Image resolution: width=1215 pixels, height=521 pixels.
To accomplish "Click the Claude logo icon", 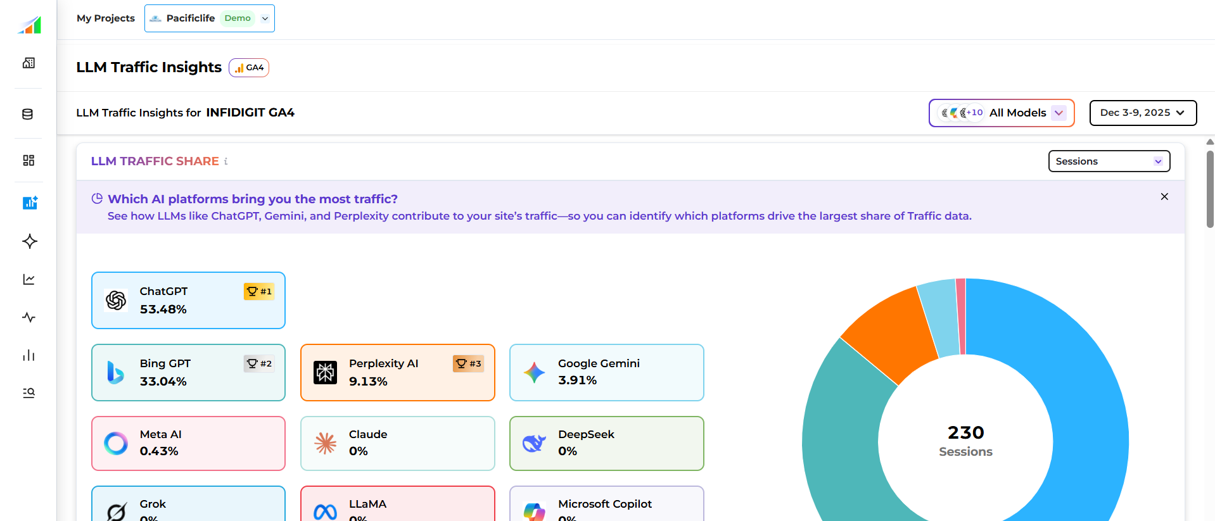I will (326, 443).
